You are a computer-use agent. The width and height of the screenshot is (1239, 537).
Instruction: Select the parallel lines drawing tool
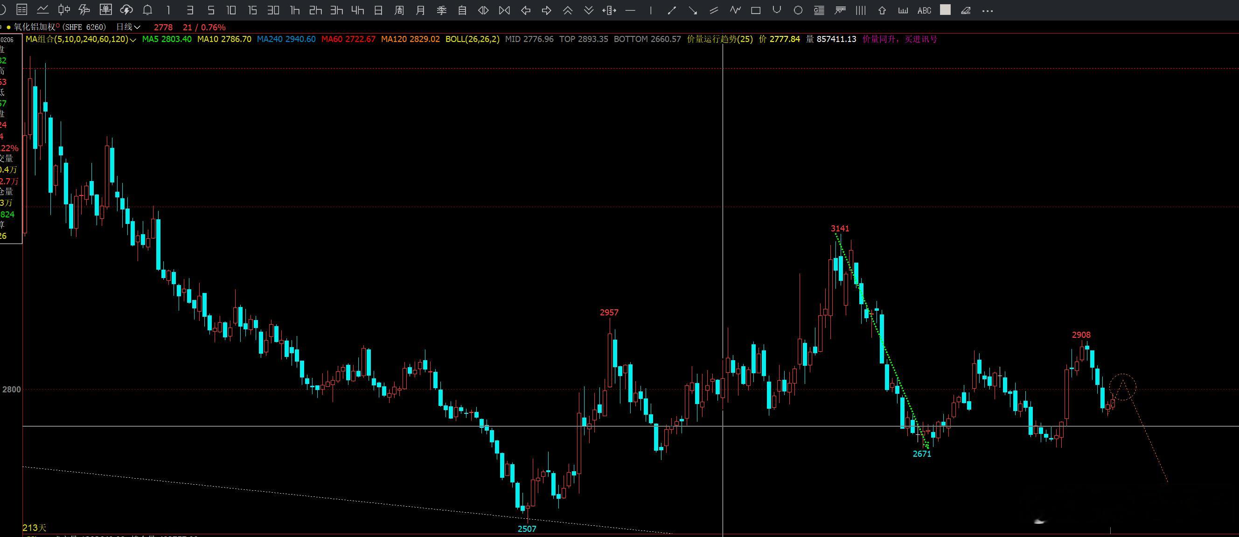coord(714,10)
